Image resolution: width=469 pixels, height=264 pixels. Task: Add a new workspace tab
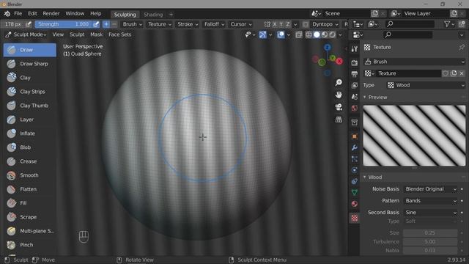point(171,15)
